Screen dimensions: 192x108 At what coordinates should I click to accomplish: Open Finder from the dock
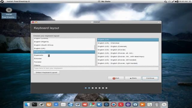click(27, 104)
